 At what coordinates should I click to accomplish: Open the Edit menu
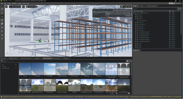coord(5,3)
